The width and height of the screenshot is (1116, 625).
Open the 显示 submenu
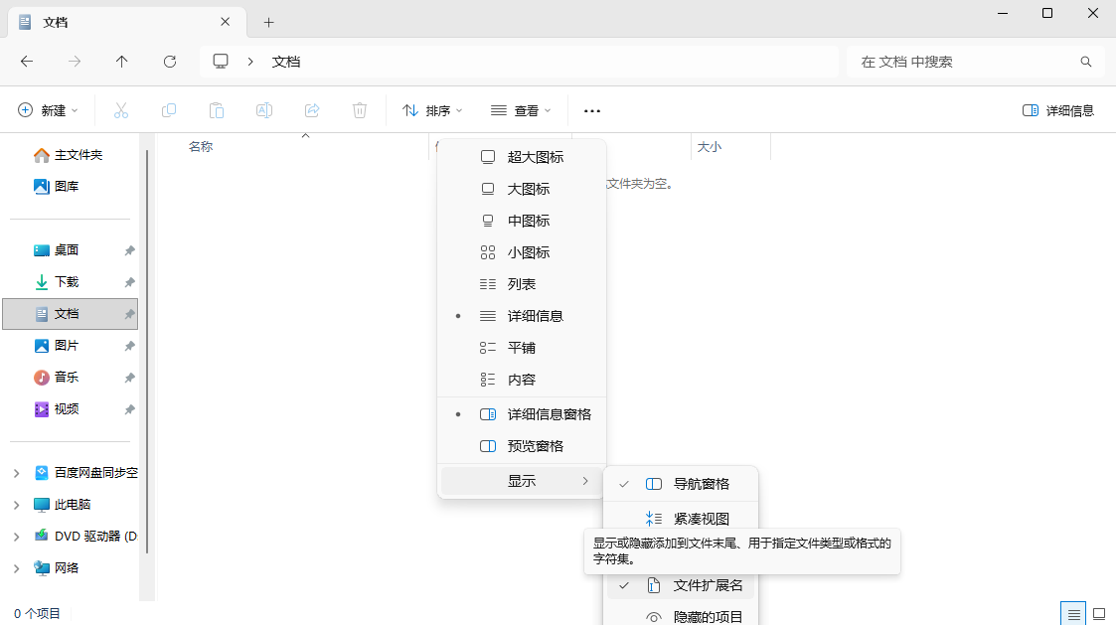click(522, 481)
